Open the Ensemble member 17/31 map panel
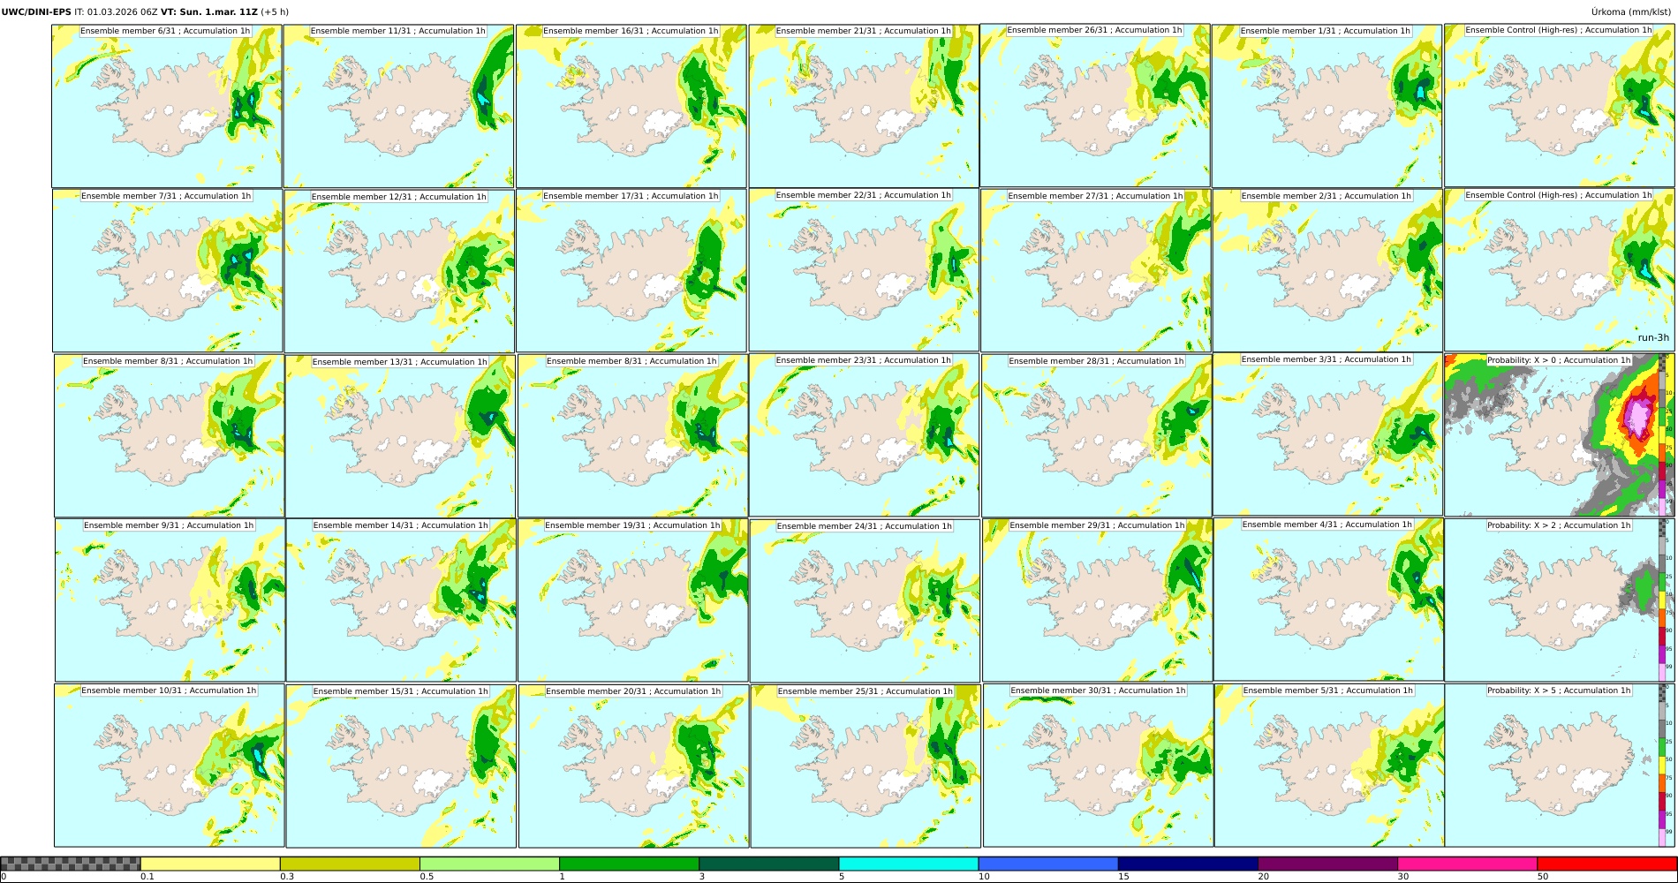 [x=631, y=270]
